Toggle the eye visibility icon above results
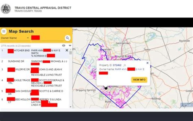The height and width of the screenshot is (121, 193). click(x=64, y=45)
